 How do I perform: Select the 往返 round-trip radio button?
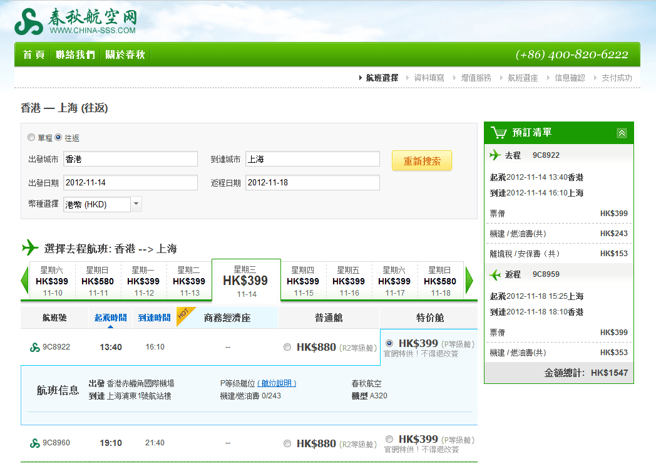click(x=58, y=137)
